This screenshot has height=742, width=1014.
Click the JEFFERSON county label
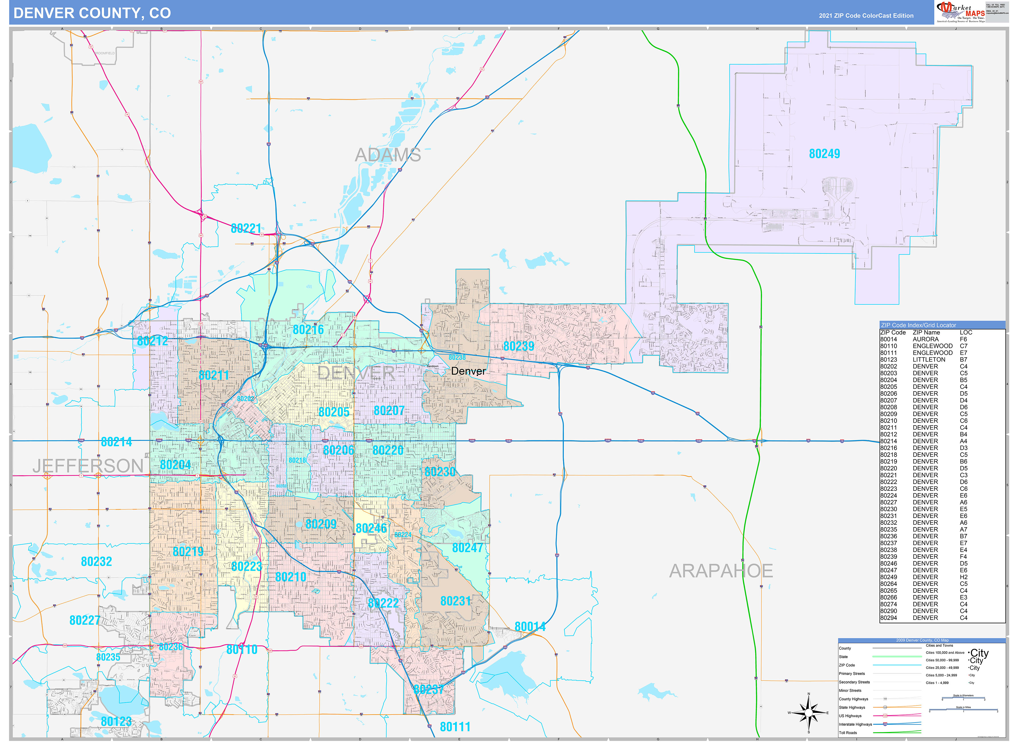(88, 466)
